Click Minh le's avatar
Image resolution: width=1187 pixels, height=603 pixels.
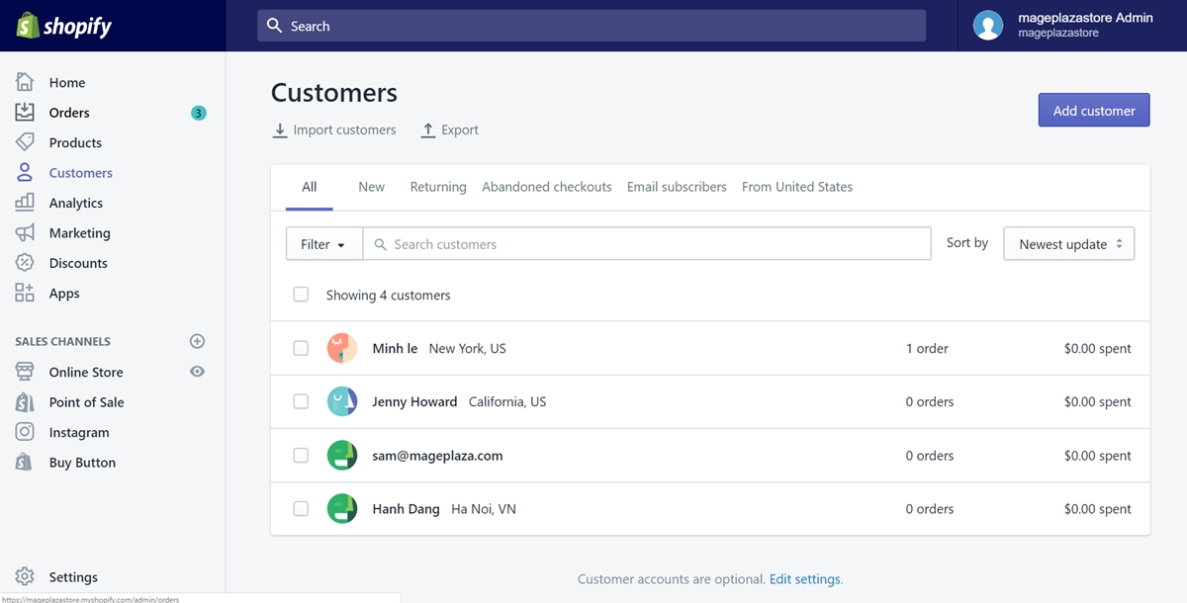(x=342, y=348)
